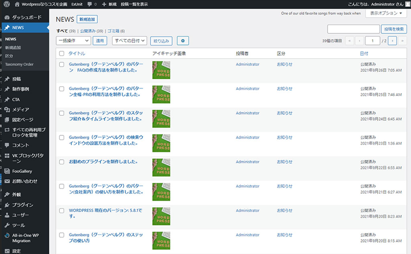
Task: Toggle the select-all checkbox in table header
Action: point(62,53)
